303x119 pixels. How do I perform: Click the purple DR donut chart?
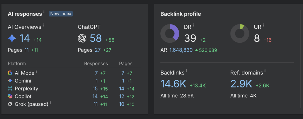(170, 34)
